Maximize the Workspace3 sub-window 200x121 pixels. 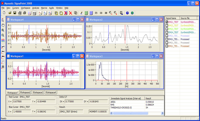click(x=157, y=56)
